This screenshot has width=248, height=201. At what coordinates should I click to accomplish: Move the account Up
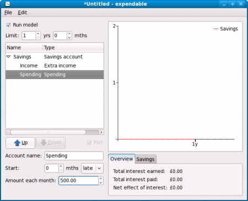20,143
